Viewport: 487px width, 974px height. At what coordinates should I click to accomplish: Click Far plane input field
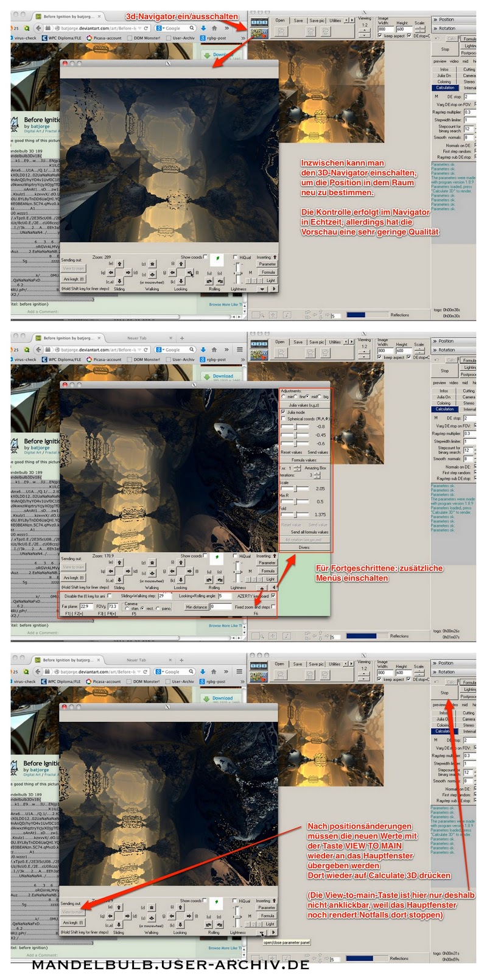coord(85,606)
